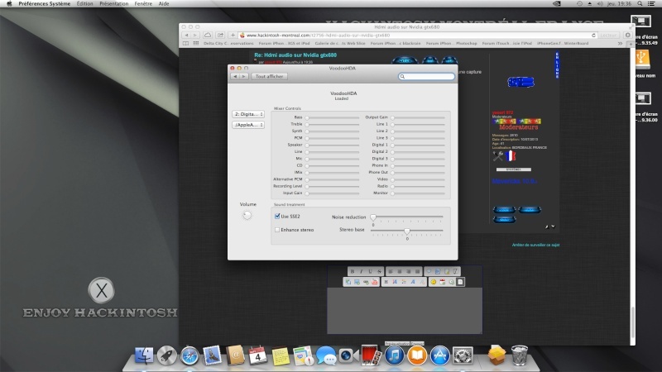Open yellow Notes icon in Dock
The image size is (662, 372).
(281, 355)
